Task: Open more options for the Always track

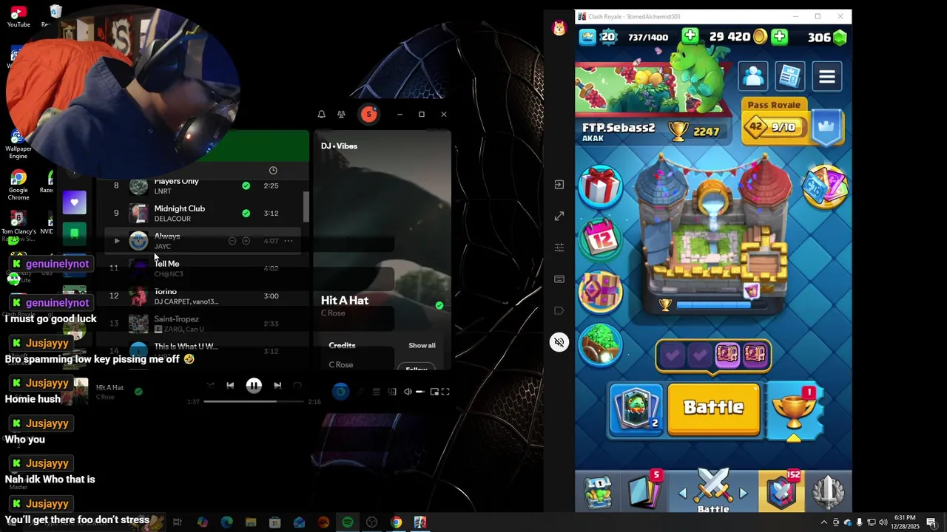Action: click(289, 241)
